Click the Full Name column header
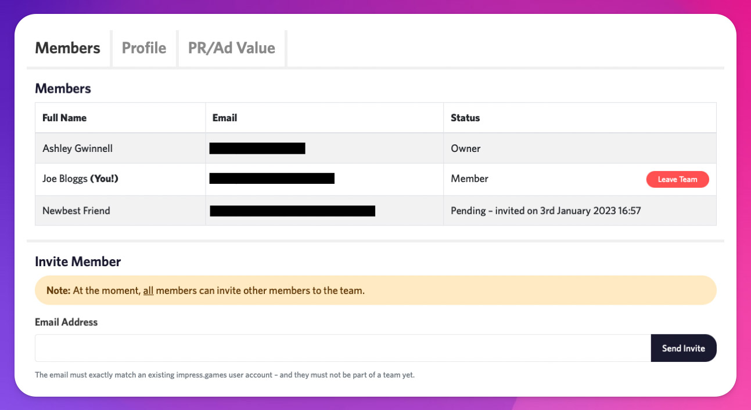The height and width of the screenshot is (410, 751). (64, 118)
